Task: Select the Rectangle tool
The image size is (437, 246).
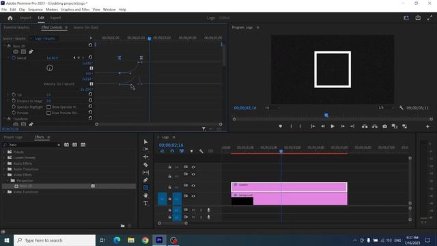Action: pyautogui.click(x=145, y=188)
